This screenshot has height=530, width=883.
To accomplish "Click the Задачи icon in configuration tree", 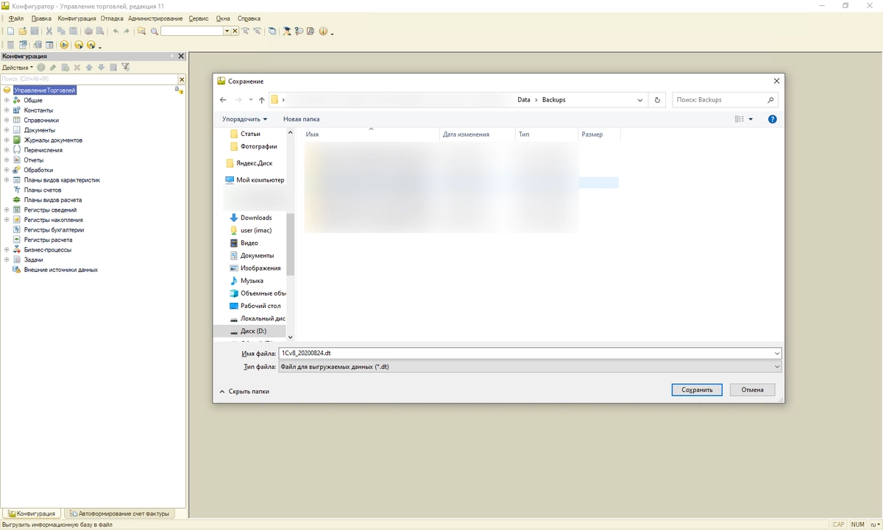I will [x=17, y=259].
